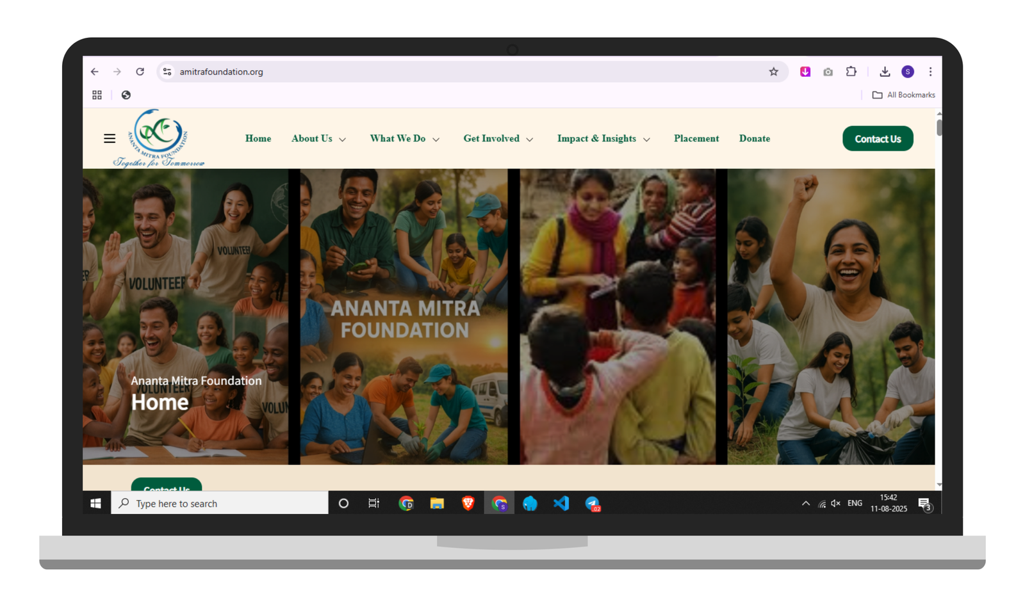Open the Get Involved dropdown menu
Viewport: 1025px width, 603px height.
[498, 139]
